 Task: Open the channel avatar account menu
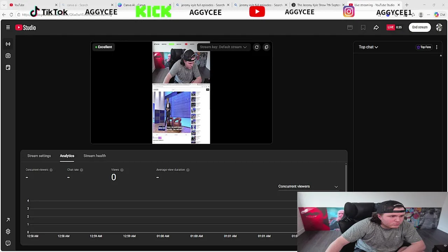(439, 27)
